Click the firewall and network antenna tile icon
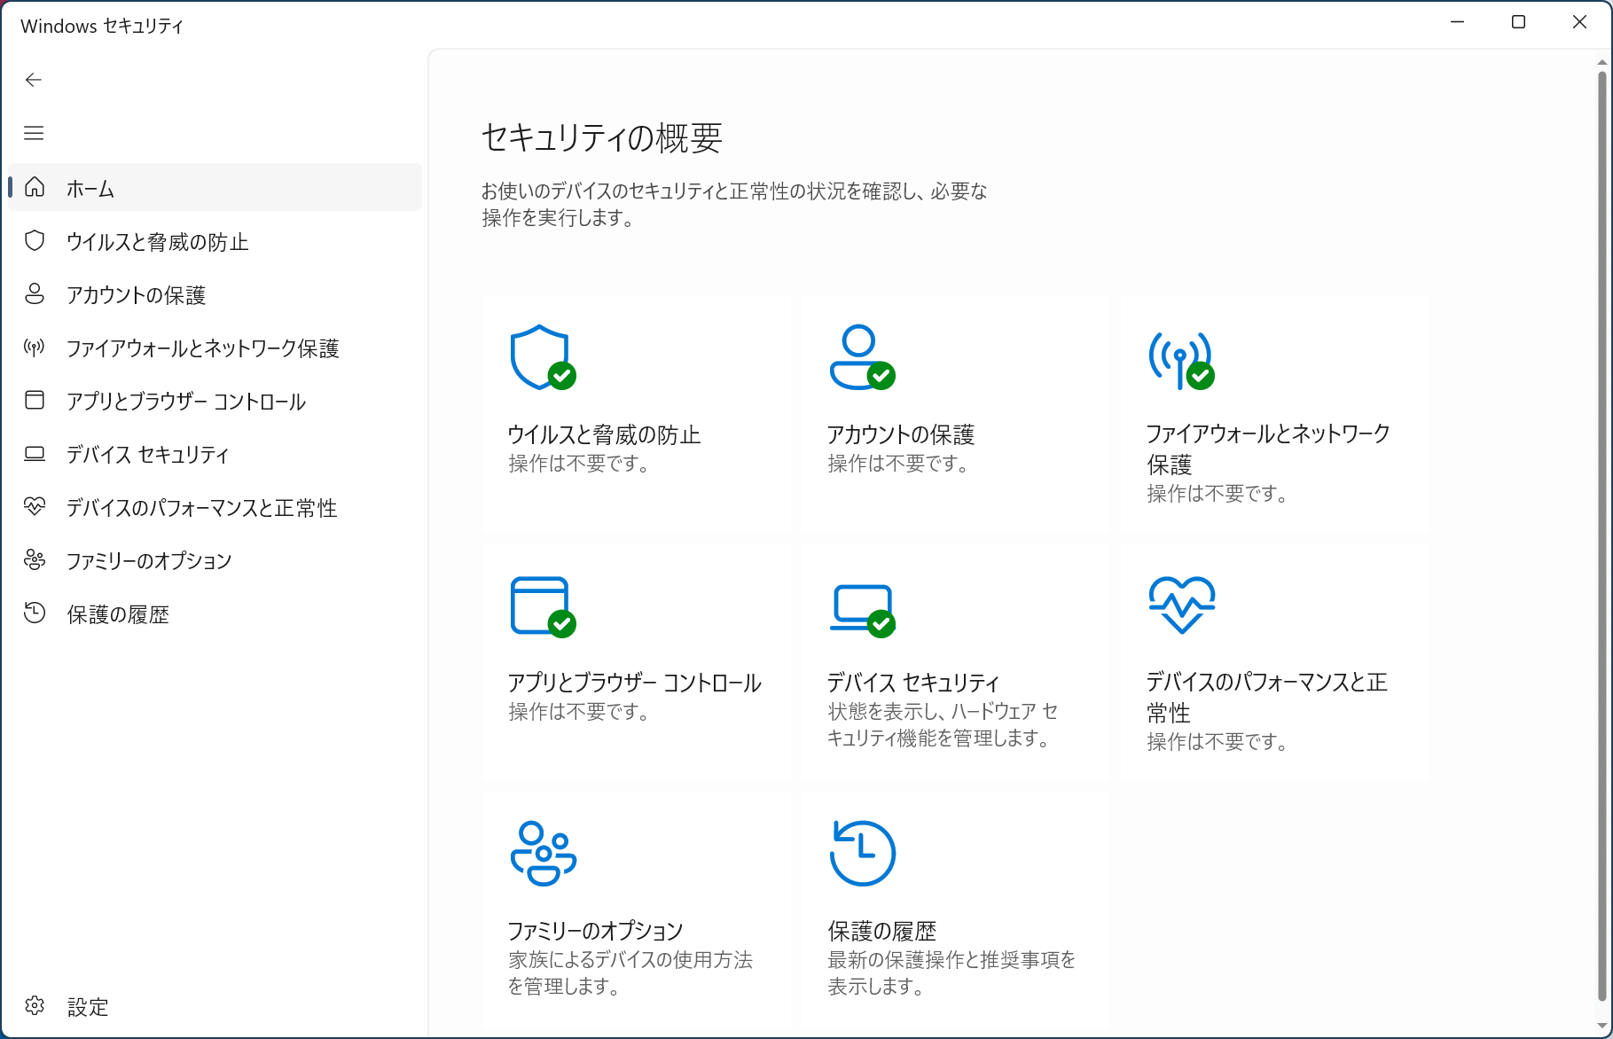 point(1180,359)
